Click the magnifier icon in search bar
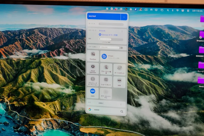Image resolution: width=204 pixels, height=136 pixels. tap(122, 112)
